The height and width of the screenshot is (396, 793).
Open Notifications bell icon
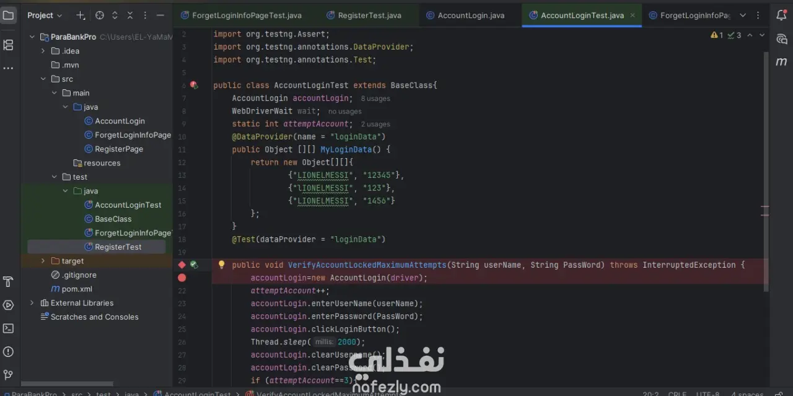coord(781,15)
